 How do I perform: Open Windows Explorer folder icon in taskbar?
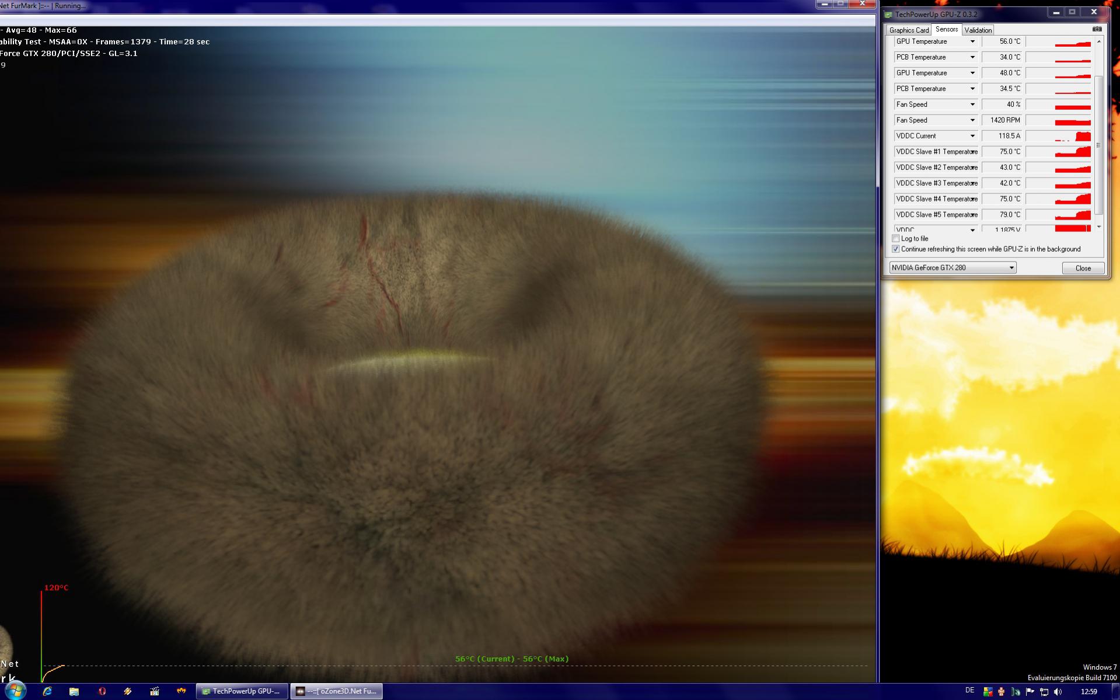pyautogui.click(x=74, y=691)
